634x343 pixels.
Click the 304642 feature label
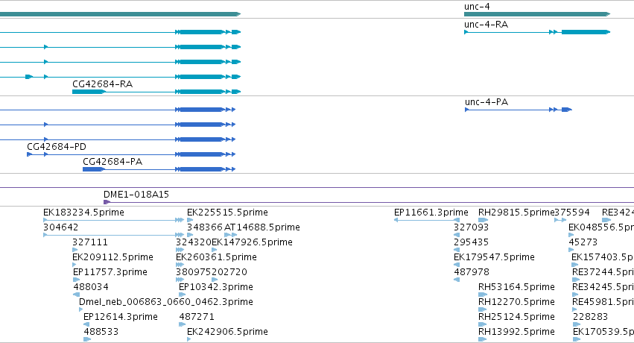60,227
